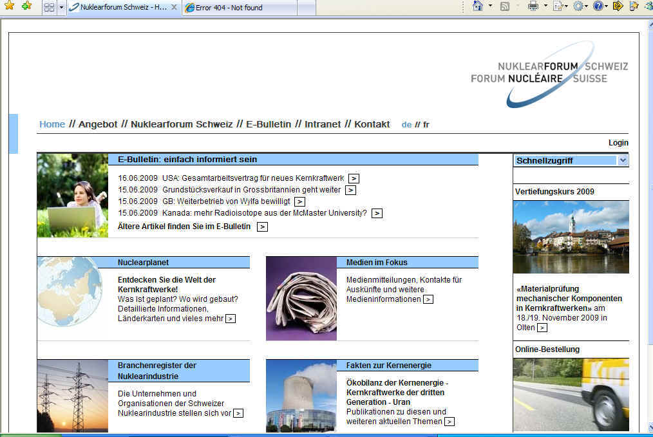Open the Help question mark menu
653x437 pixels.
[x=598, y=6]
